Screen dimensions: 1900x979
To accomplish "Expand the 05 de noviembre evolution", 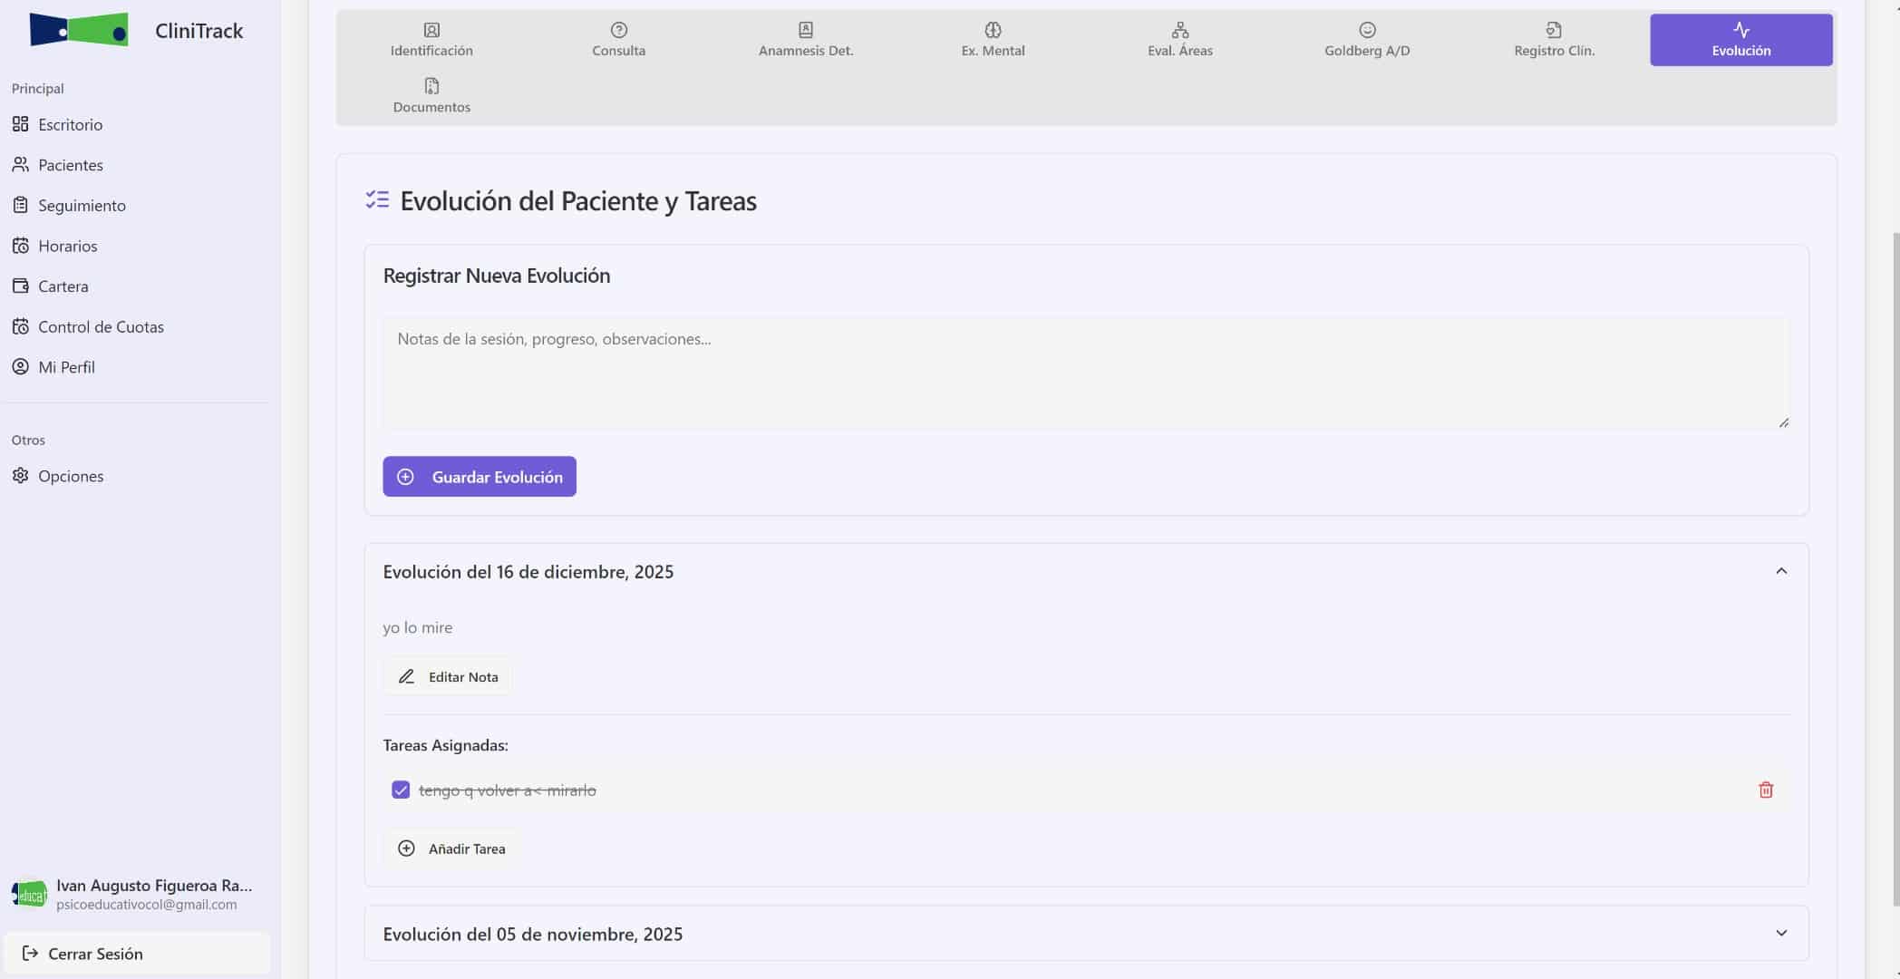I will click(1780, 933).
